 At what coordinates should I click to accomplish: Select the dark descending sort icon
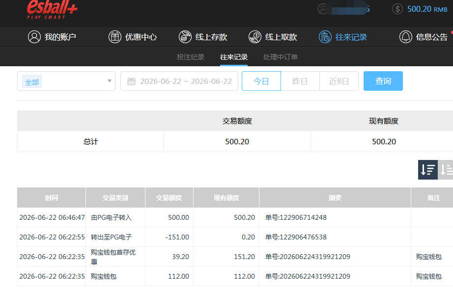tap(428, 170)
